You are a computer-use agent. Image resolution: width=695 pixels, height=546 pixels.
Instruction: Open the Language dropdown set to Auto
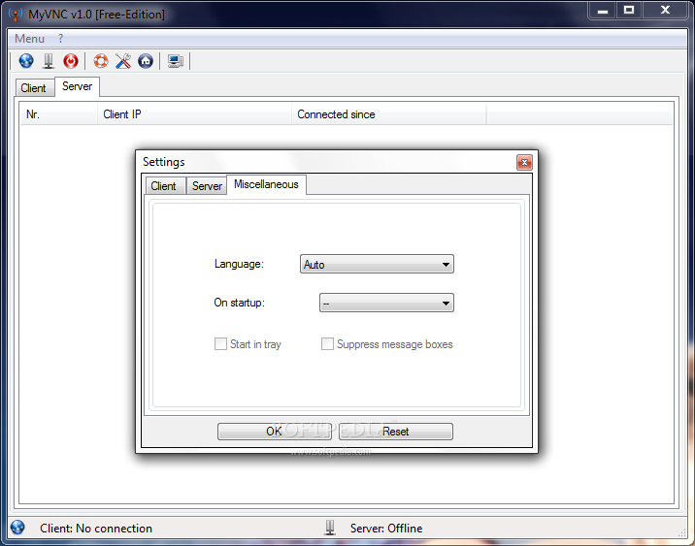[377, 264]
